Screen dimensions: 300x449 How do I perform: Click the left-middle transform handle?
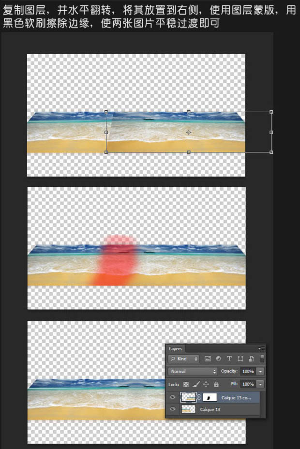[x=106, y=132]
